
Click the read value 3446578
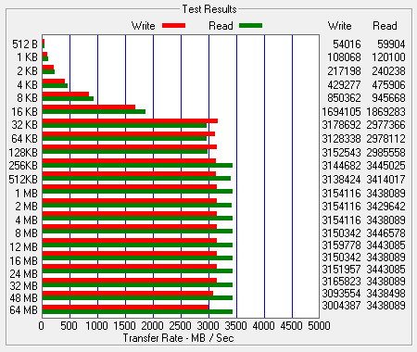coord(385,233)
